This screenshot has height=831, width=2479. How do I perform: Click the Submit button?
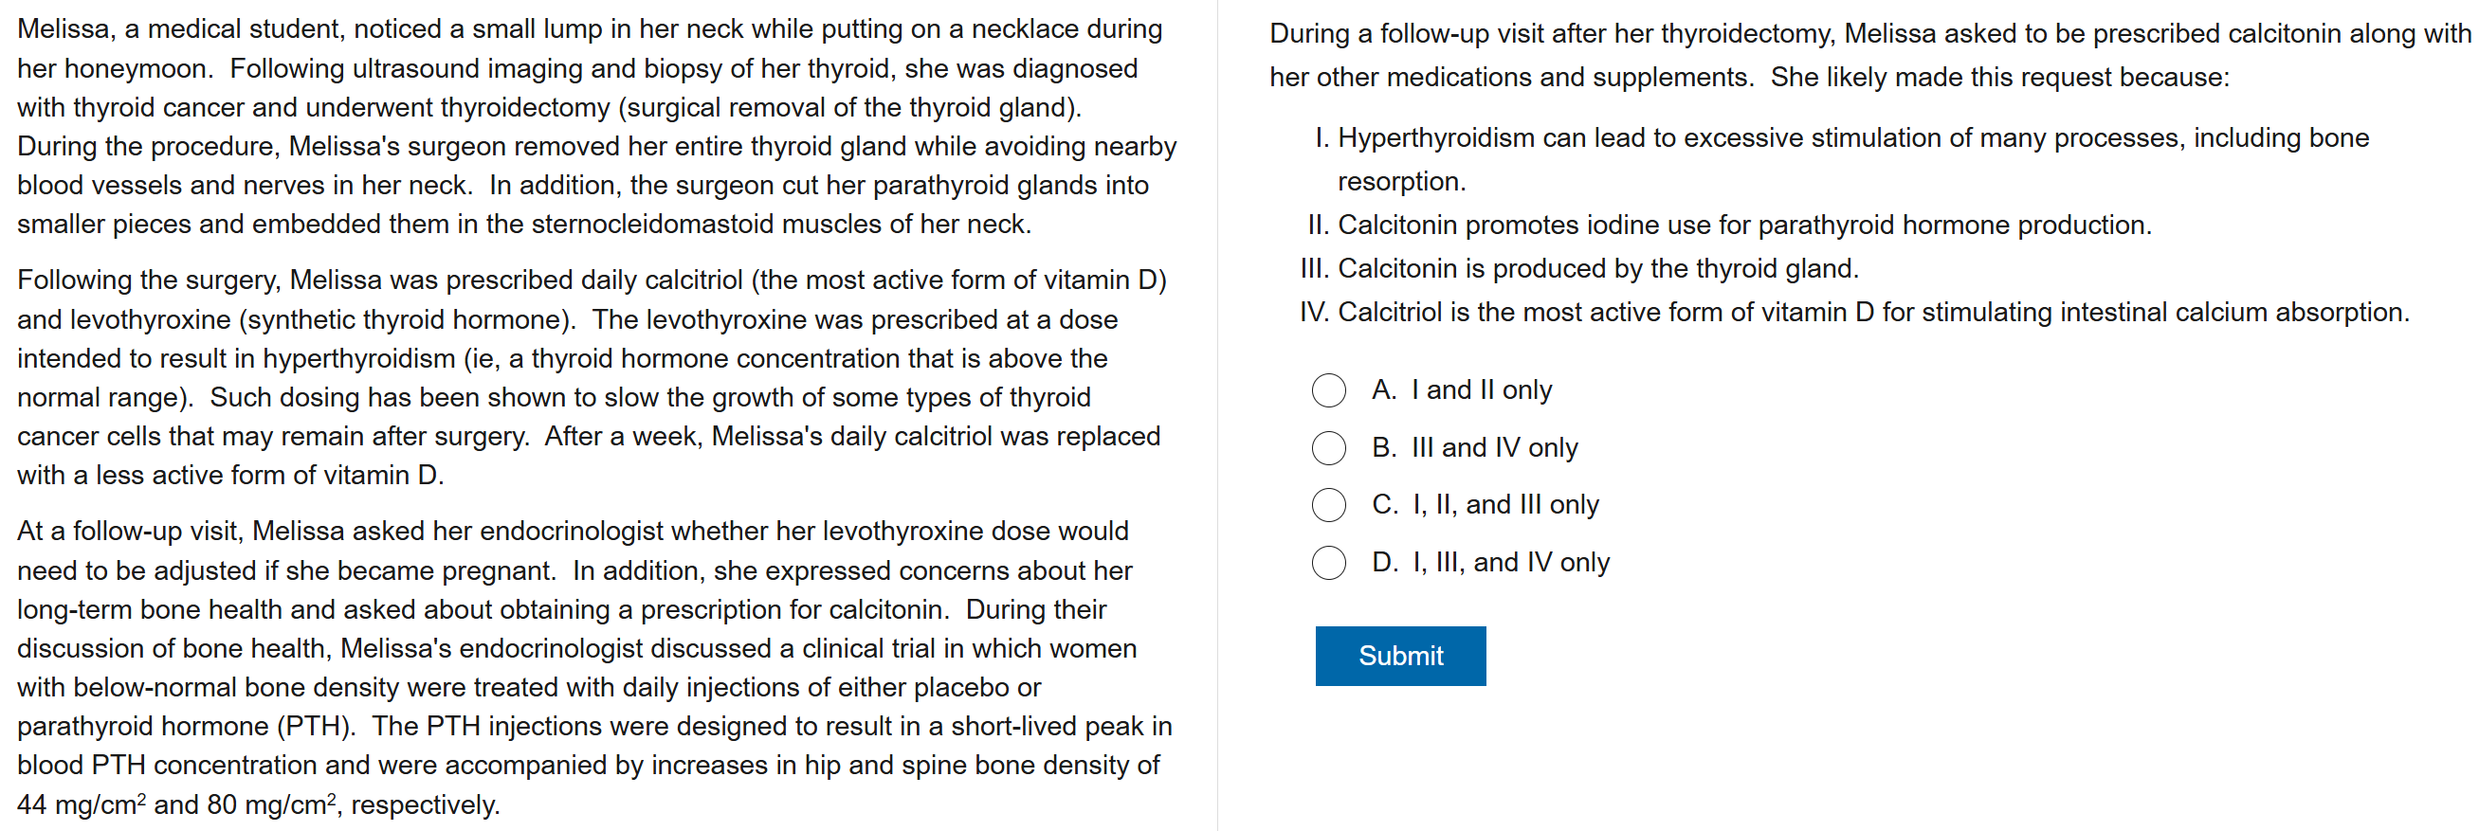point(1399,656)
